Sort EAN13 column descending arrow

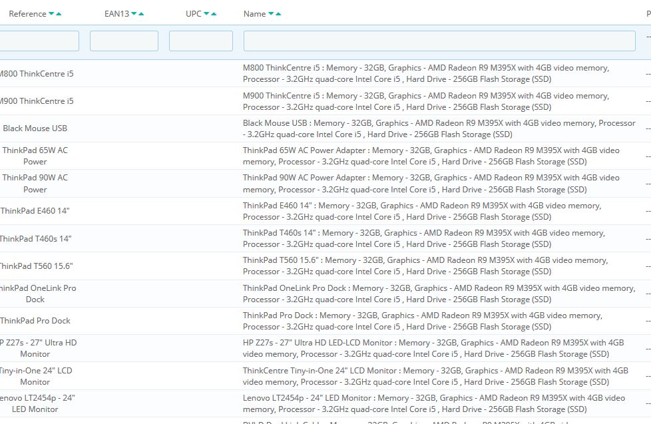(134, 14)
